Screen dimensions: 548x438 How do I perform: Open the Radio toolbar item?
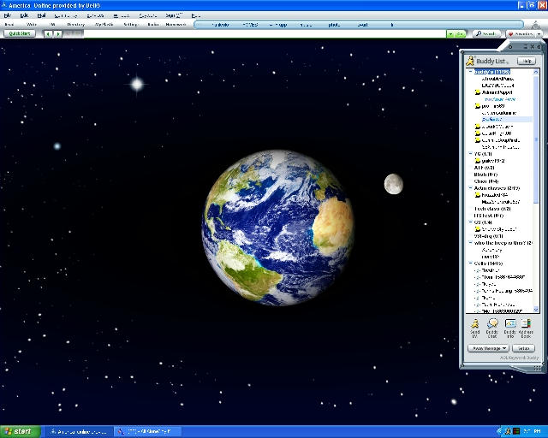point(152,25)
